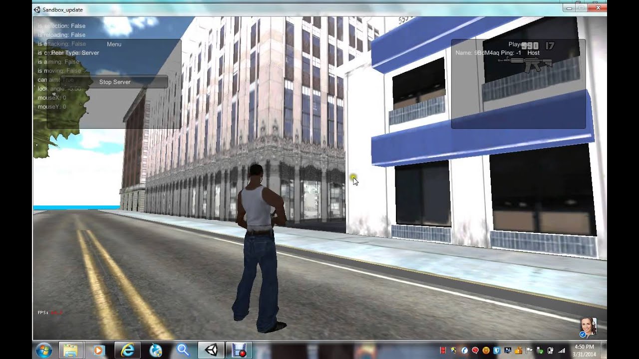Open Windows Media Player from the taskbar

(x=98, y=351)
